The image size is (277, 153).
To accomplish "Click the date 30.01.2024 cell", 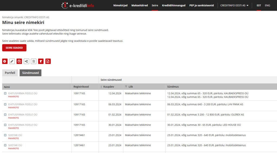I will click(115, 125).
